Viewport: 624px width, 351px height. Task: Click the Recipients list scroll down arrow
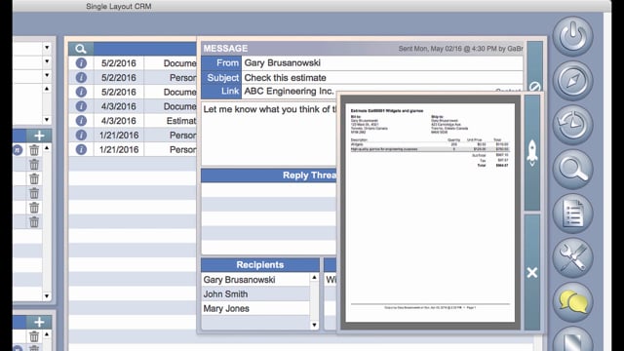[x=314, y=325]
